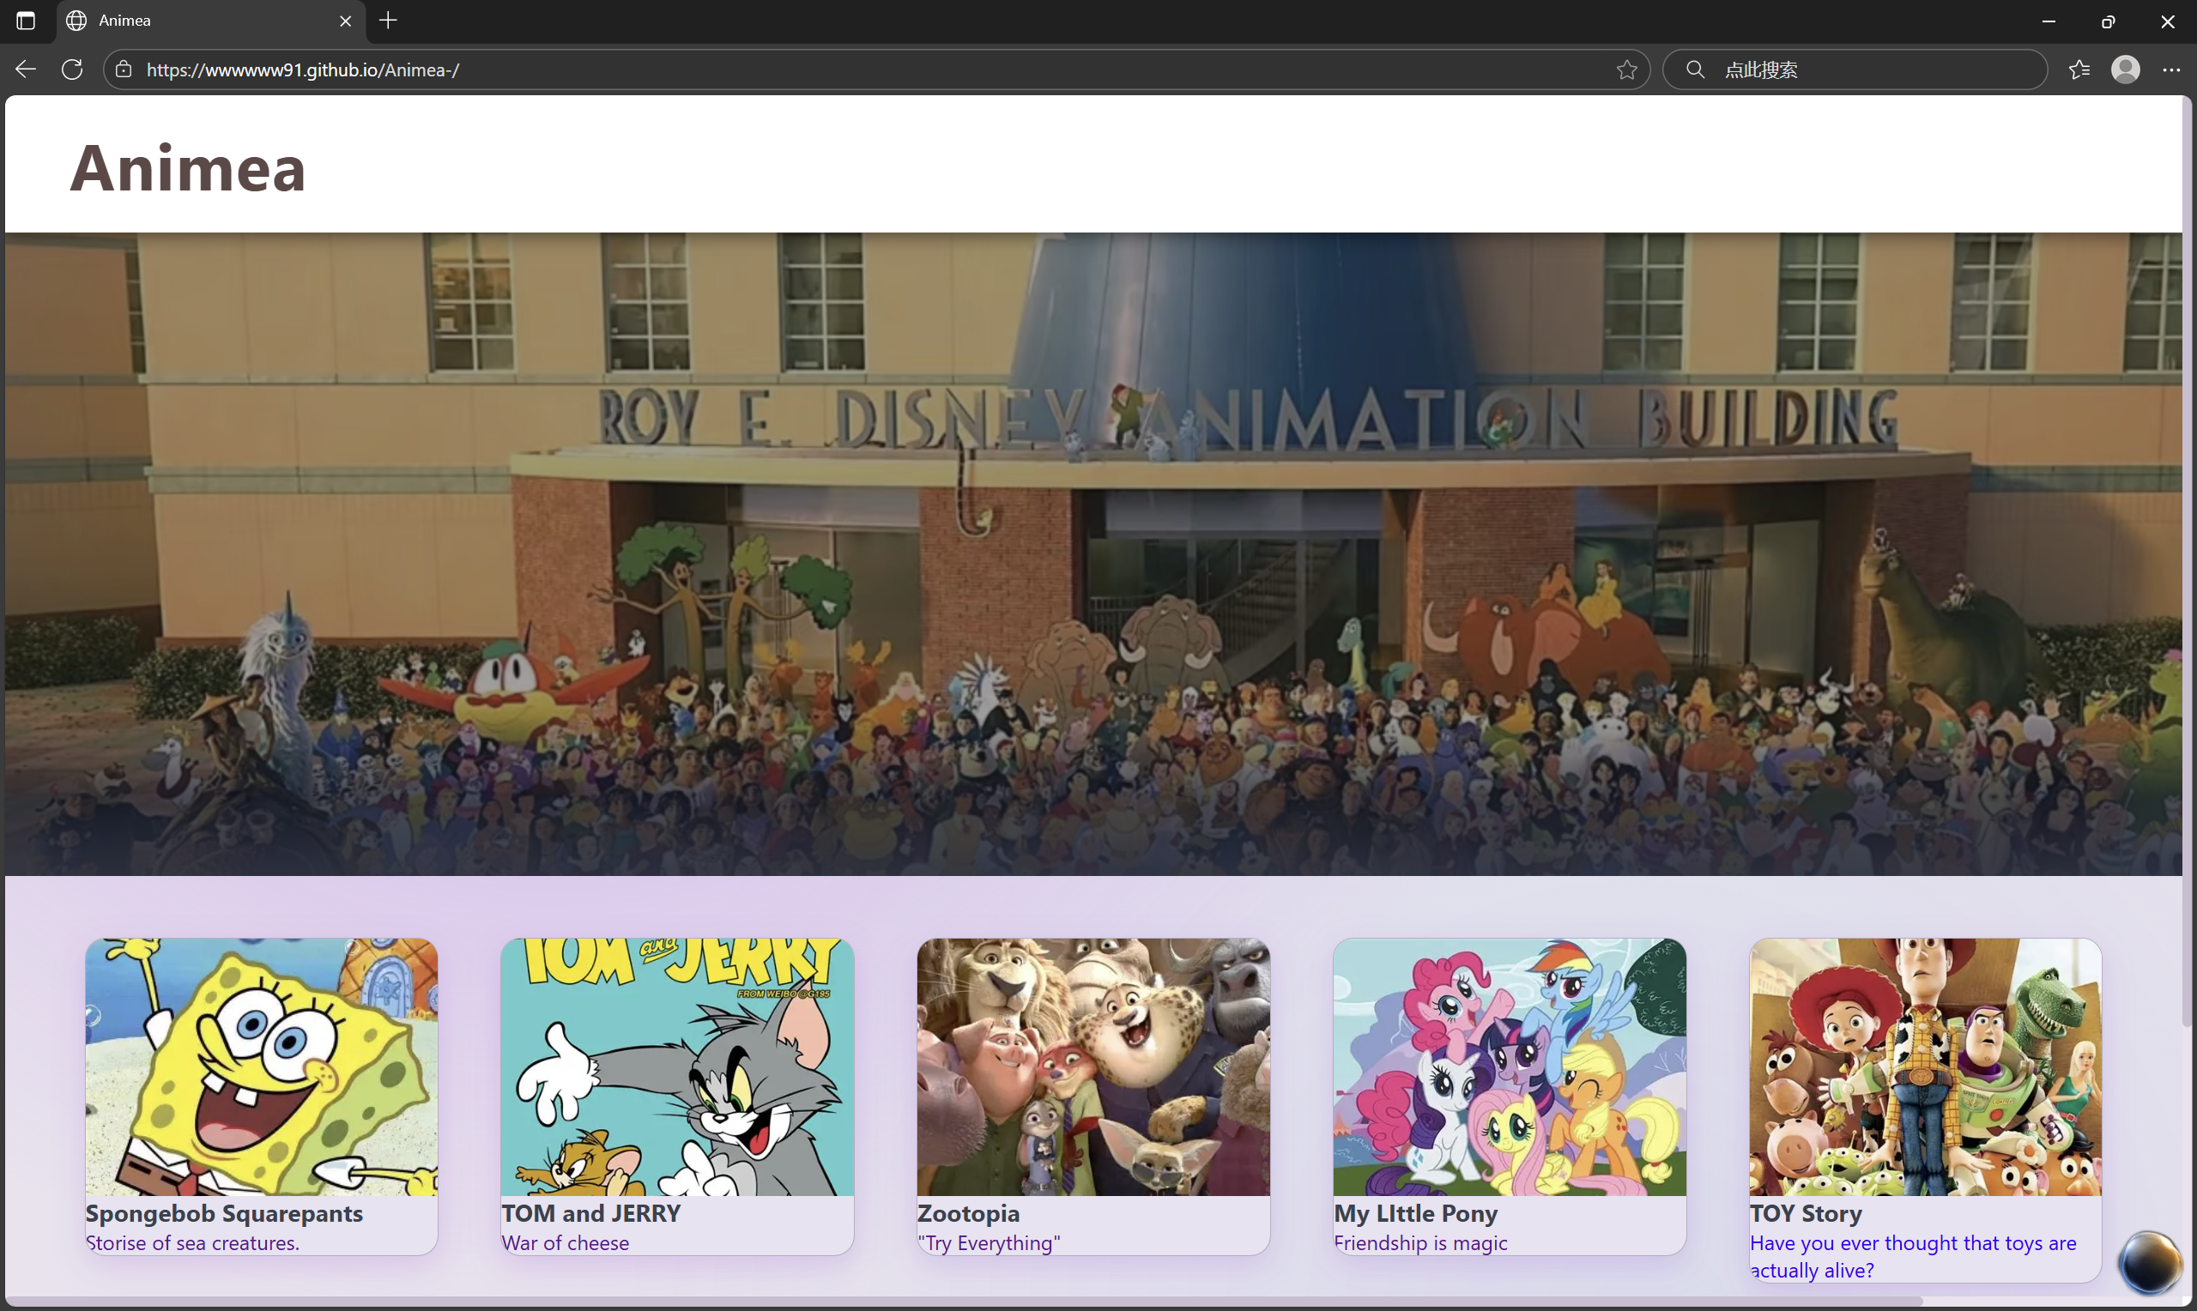Toggle the browser sidebar icon
Viewport: 2197px width, 1311px height.
pos(25,21)
